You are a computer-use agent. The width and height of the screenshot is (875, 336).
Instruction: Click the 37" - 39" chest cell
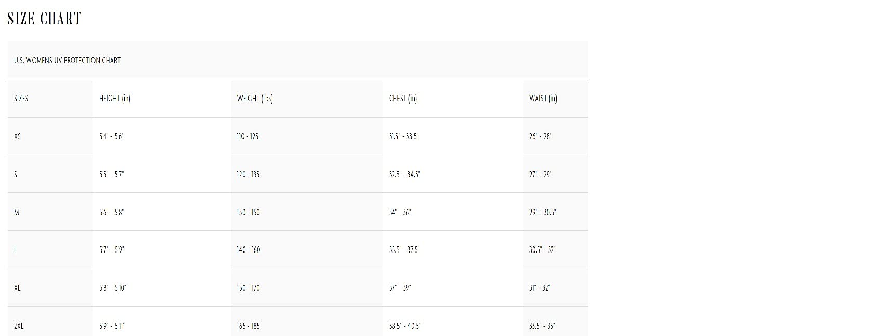click(400, 288)
